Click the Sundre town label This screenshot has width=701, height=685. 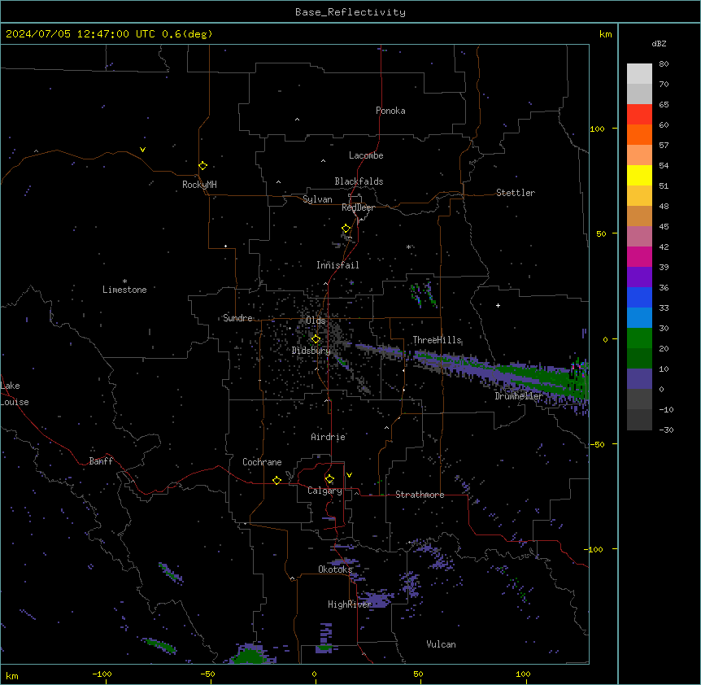click(237, 318)
